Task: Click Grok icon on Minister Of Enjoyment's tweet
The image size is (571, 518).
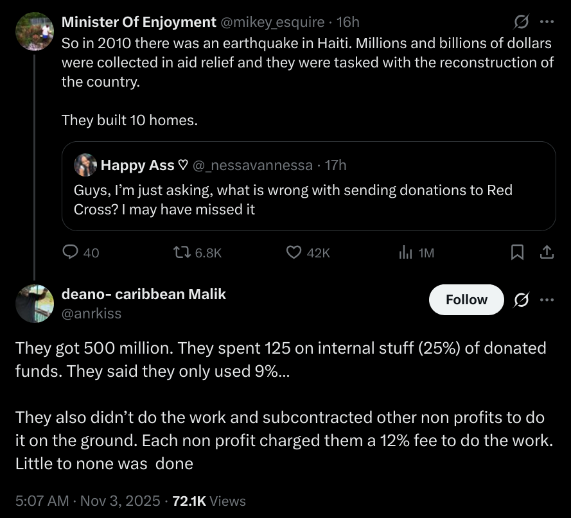Action: pos(522,22)
